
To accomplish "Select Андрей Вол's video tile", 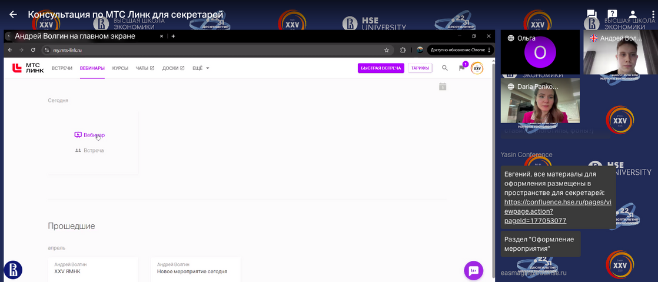I will [621, 52].
